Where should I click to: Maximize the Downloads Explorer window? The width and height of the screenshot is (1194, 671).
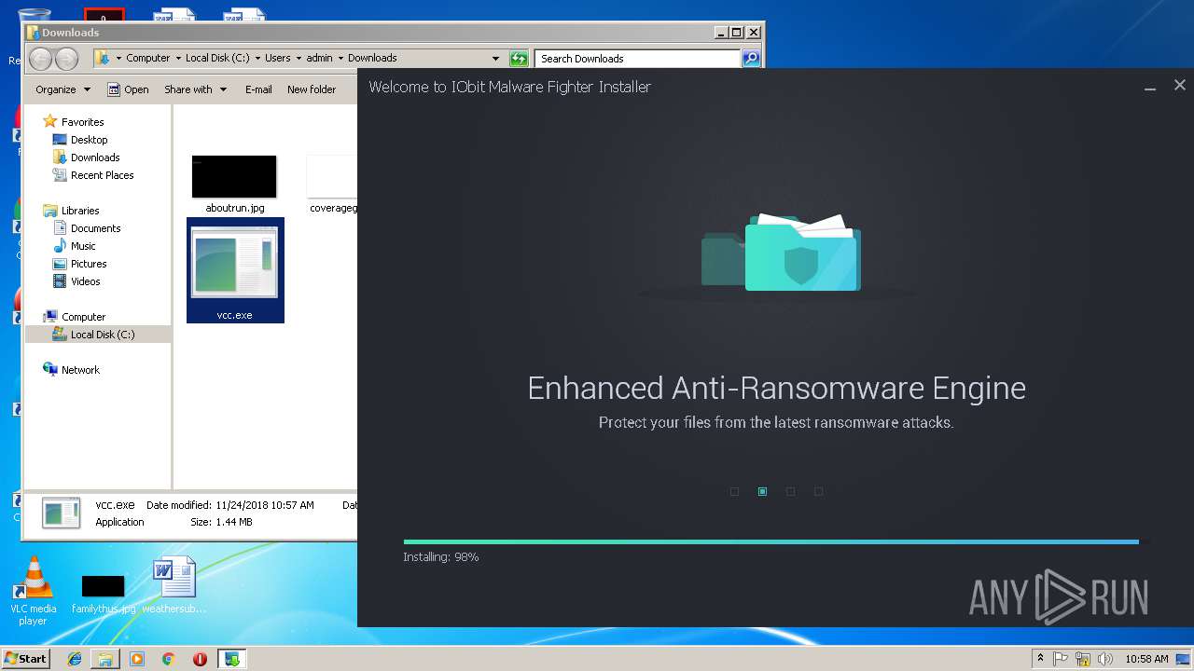coord(736,32)
